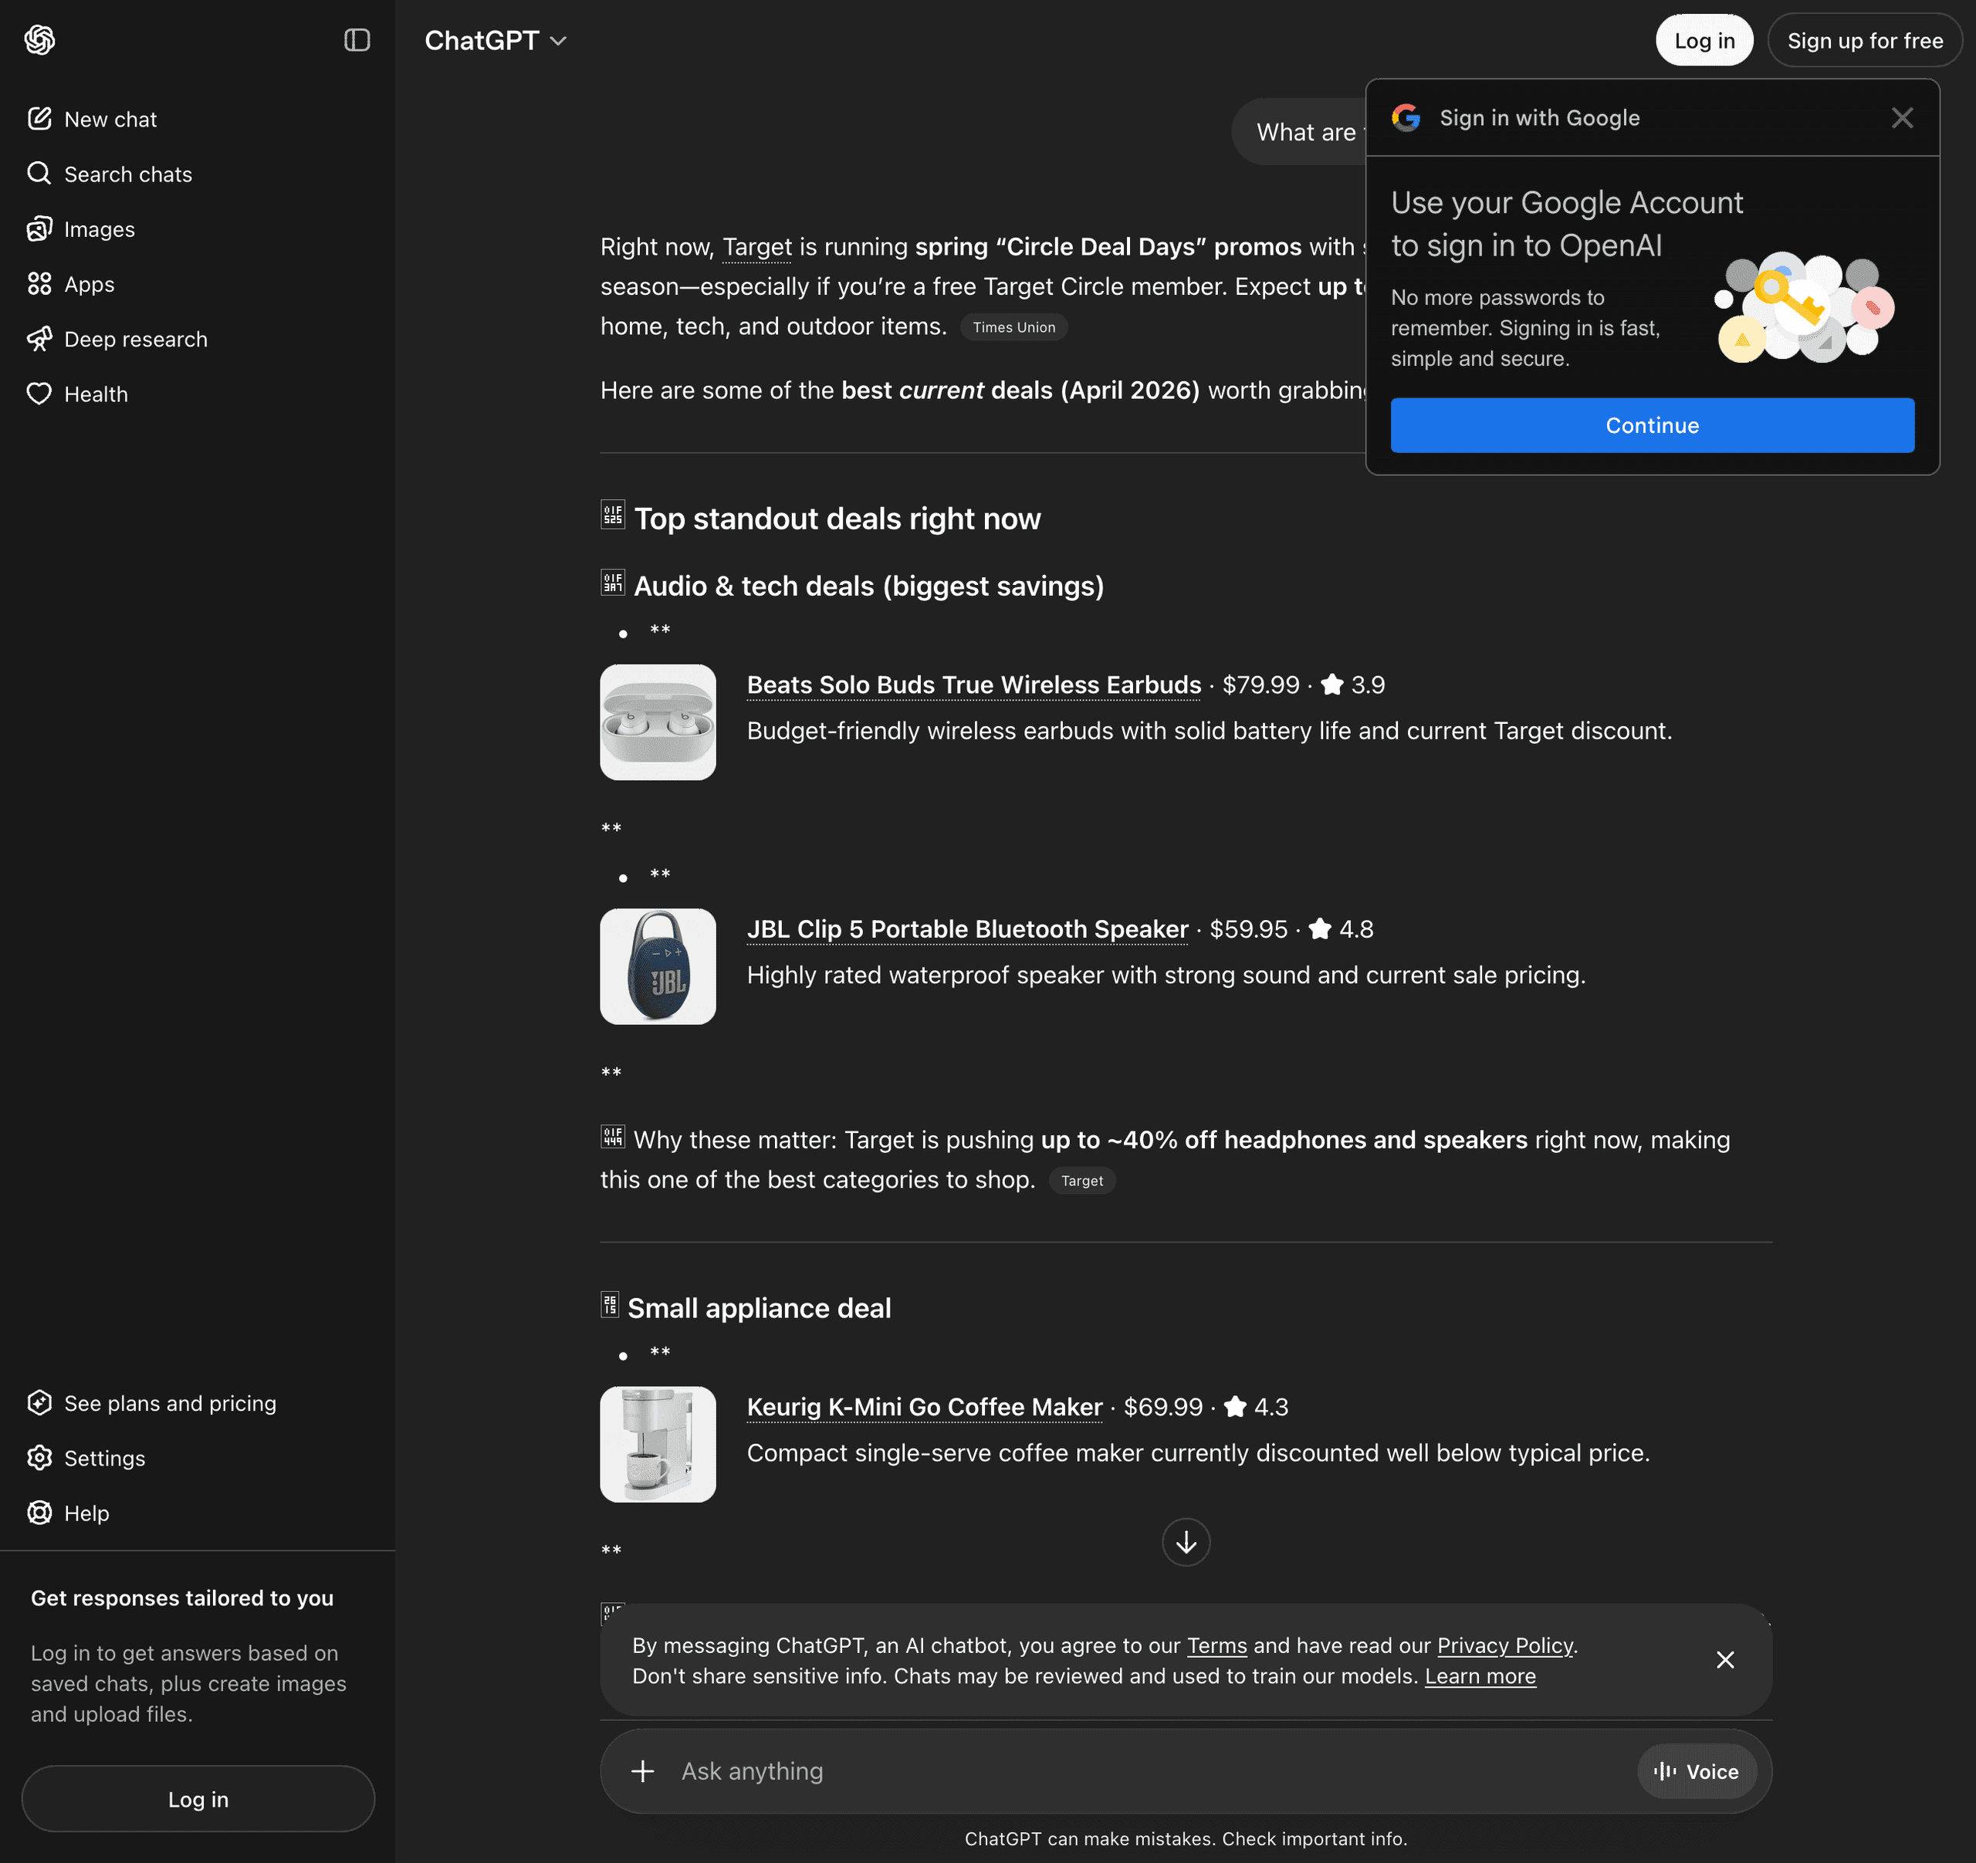Open the Target entity link

point(756,248)
